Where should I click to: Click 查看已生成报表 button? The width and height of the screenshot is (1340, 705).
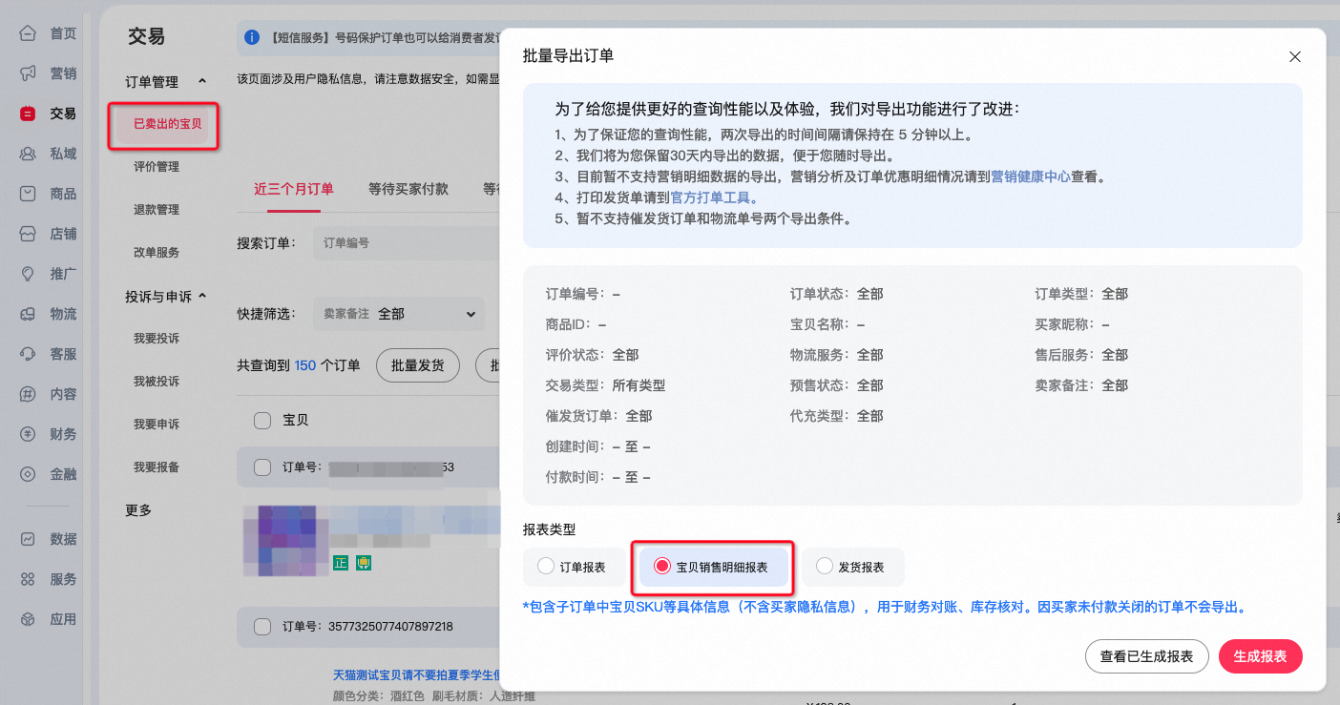click(x=1146, y=656)
